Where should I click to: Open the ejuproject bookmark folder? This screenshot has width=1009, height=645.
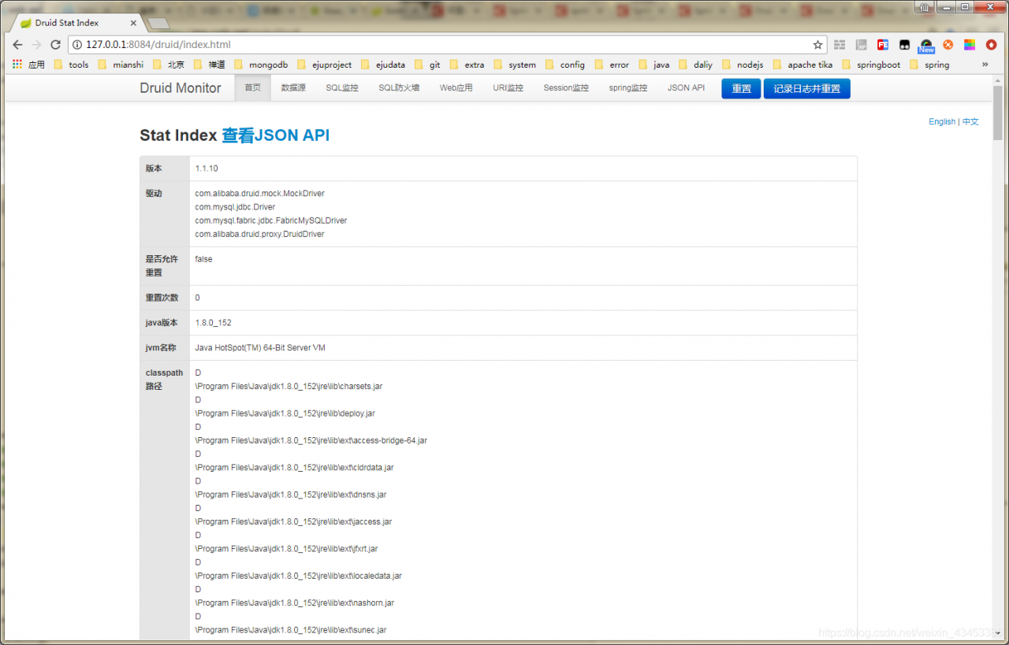[x=324, y=65]
